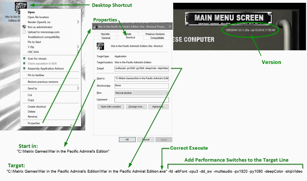Expand the Send to submenu arrow
This screenshot has height=181, width=307.
78,88
